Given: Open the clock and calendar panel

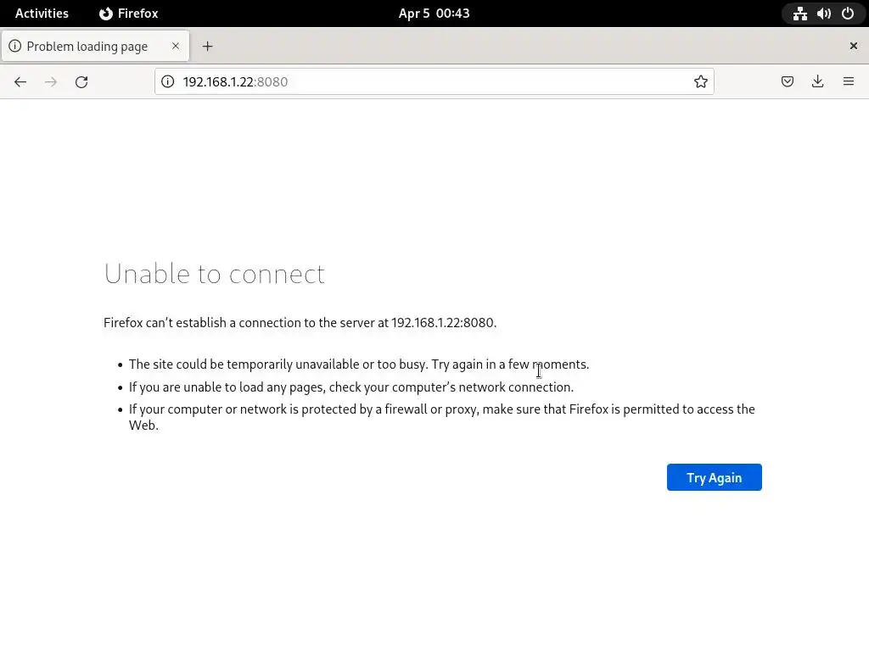Looking at the screenshot, I should [434, 14].
